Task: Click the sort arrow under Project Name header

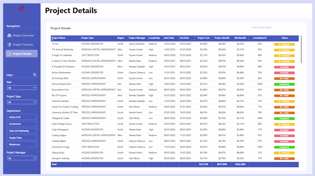Action: point(52,40)
